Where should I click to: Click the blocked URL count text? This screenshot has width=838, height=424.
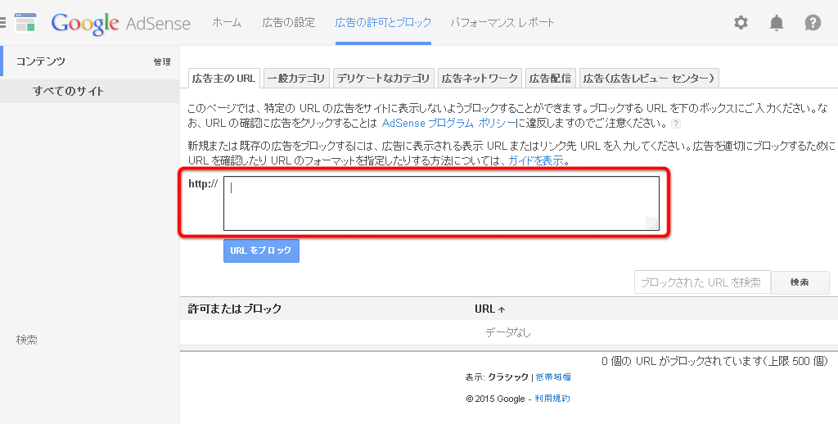tap(714, 362)
